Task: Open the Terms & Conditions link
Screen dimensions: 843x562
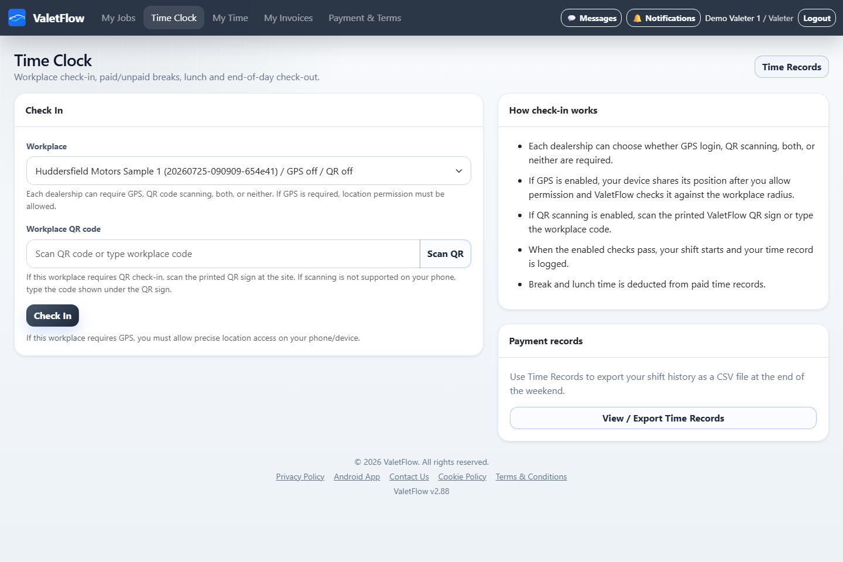Action: 531,477
